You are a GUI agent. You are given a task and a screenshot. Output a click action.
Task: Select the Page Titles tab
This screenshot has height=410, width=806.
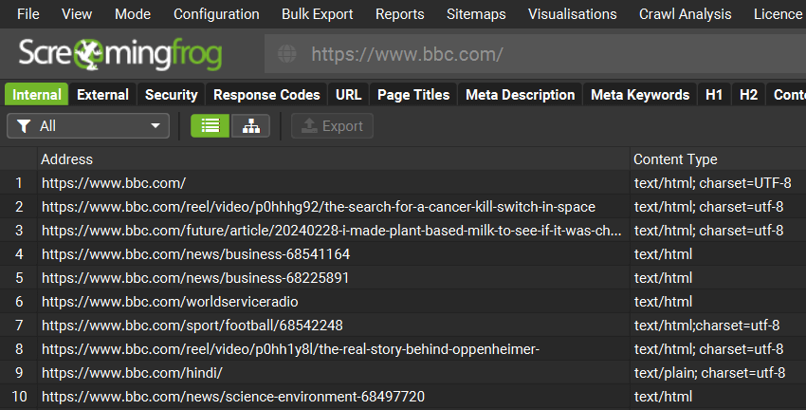(x=413, y=95)
